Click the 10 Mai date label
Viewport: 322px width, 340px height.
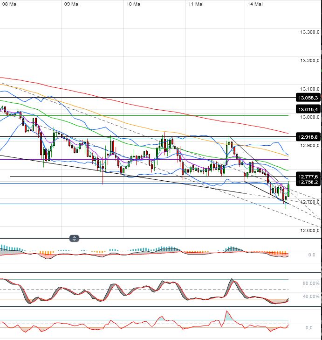point(134,4)
